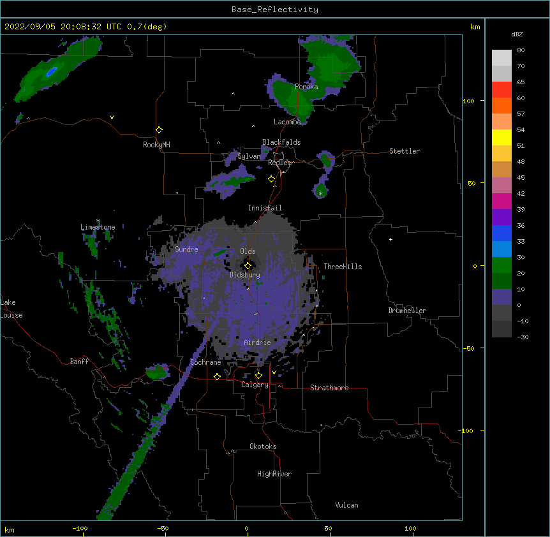Choose the light blue 33-30 dBZ swatch
This screenshot has height=537, width=550.
click(502, 249)
